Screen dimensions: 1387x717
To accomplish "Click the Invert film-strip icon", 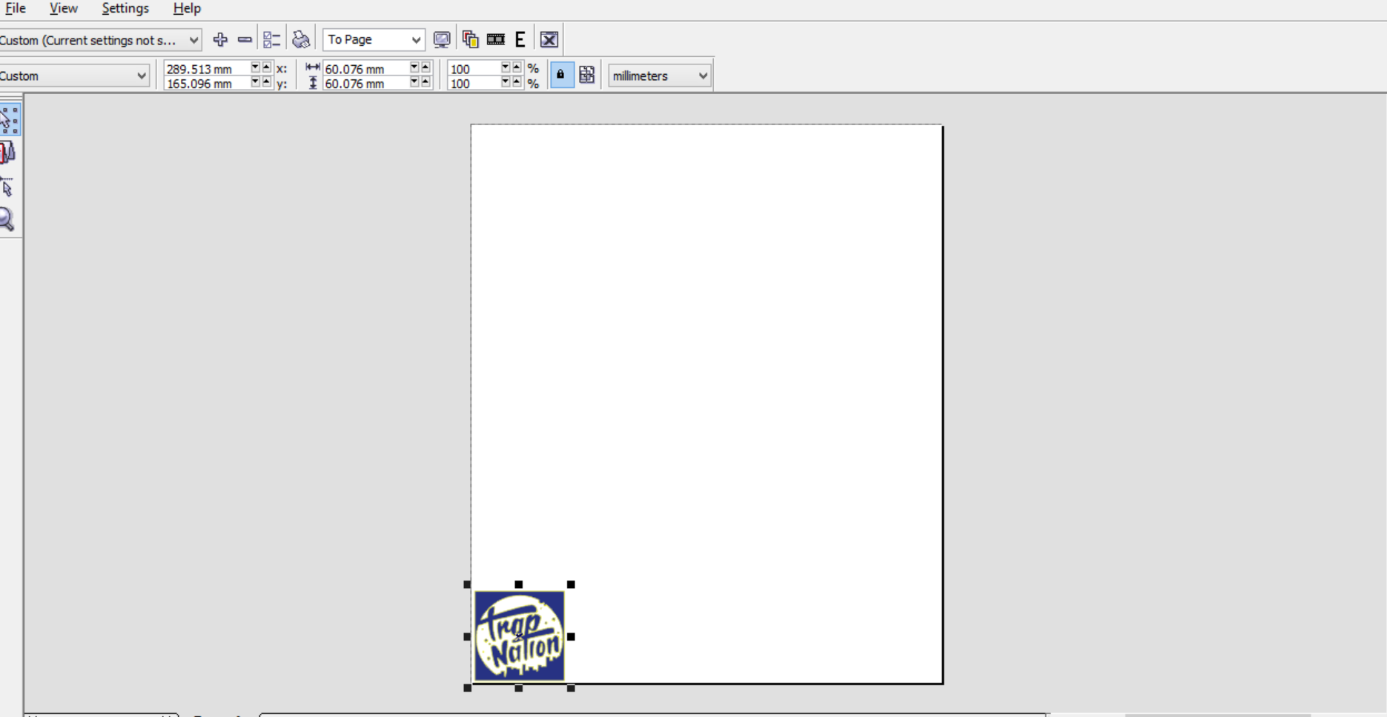I will (496, 39).
